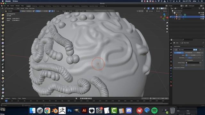Adjust the brush Radius slider
Screen dimensions: 205x115
coord(26,11)
